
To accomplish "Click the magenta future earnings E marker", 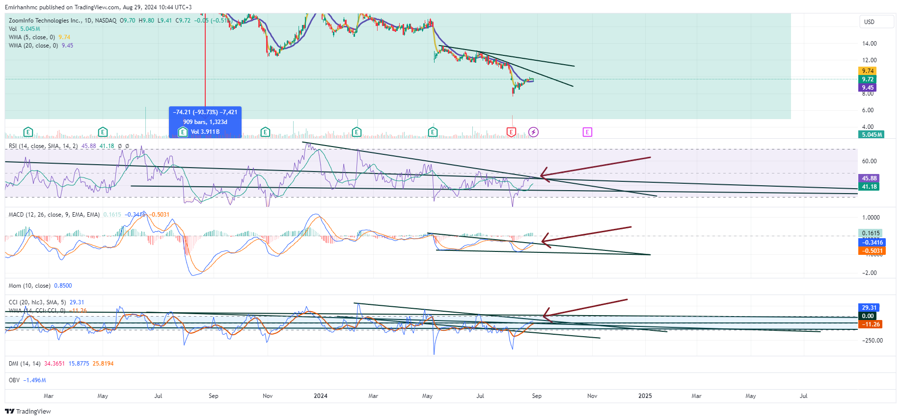I will coord(587,132).
